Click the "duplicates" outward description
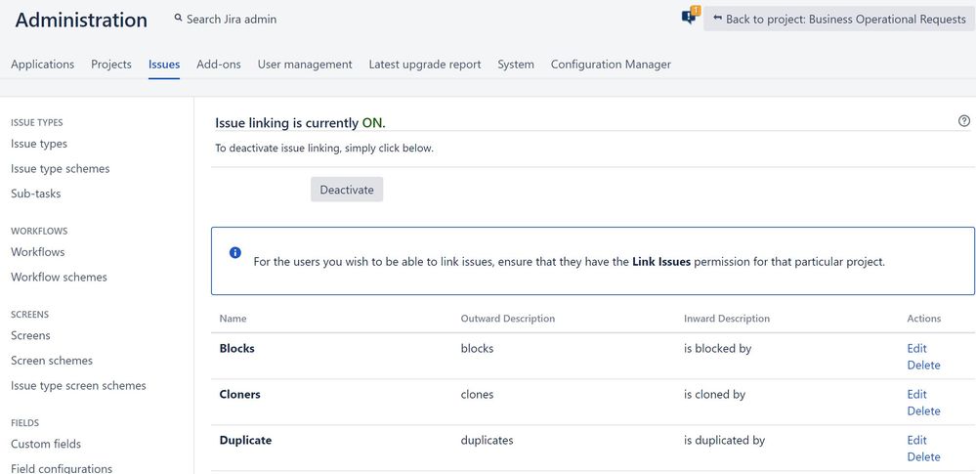The image size is (976, 474). tap(487, 441)
